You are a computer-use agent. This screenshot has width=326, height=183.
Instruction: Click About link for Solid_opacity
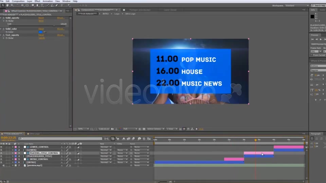click(61, 18)
